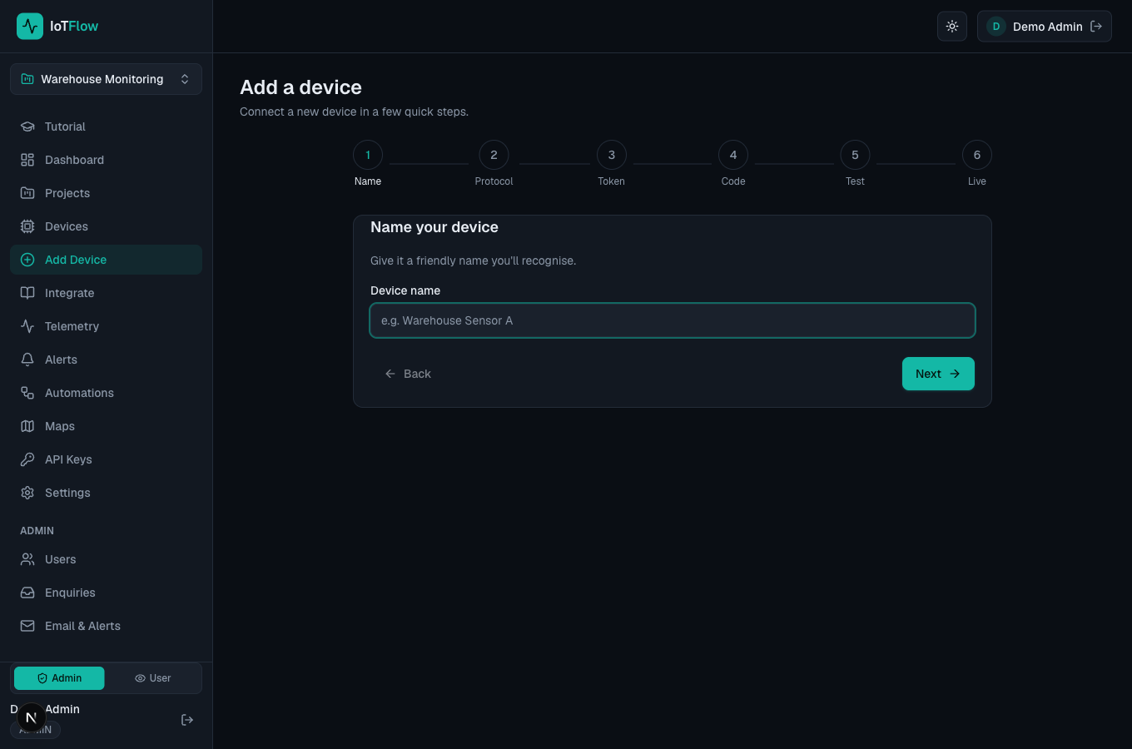Image resolution: width=1132 pixels, height=749 pixels.
Task: Open the API Keys page
Action: click(106, 459)
